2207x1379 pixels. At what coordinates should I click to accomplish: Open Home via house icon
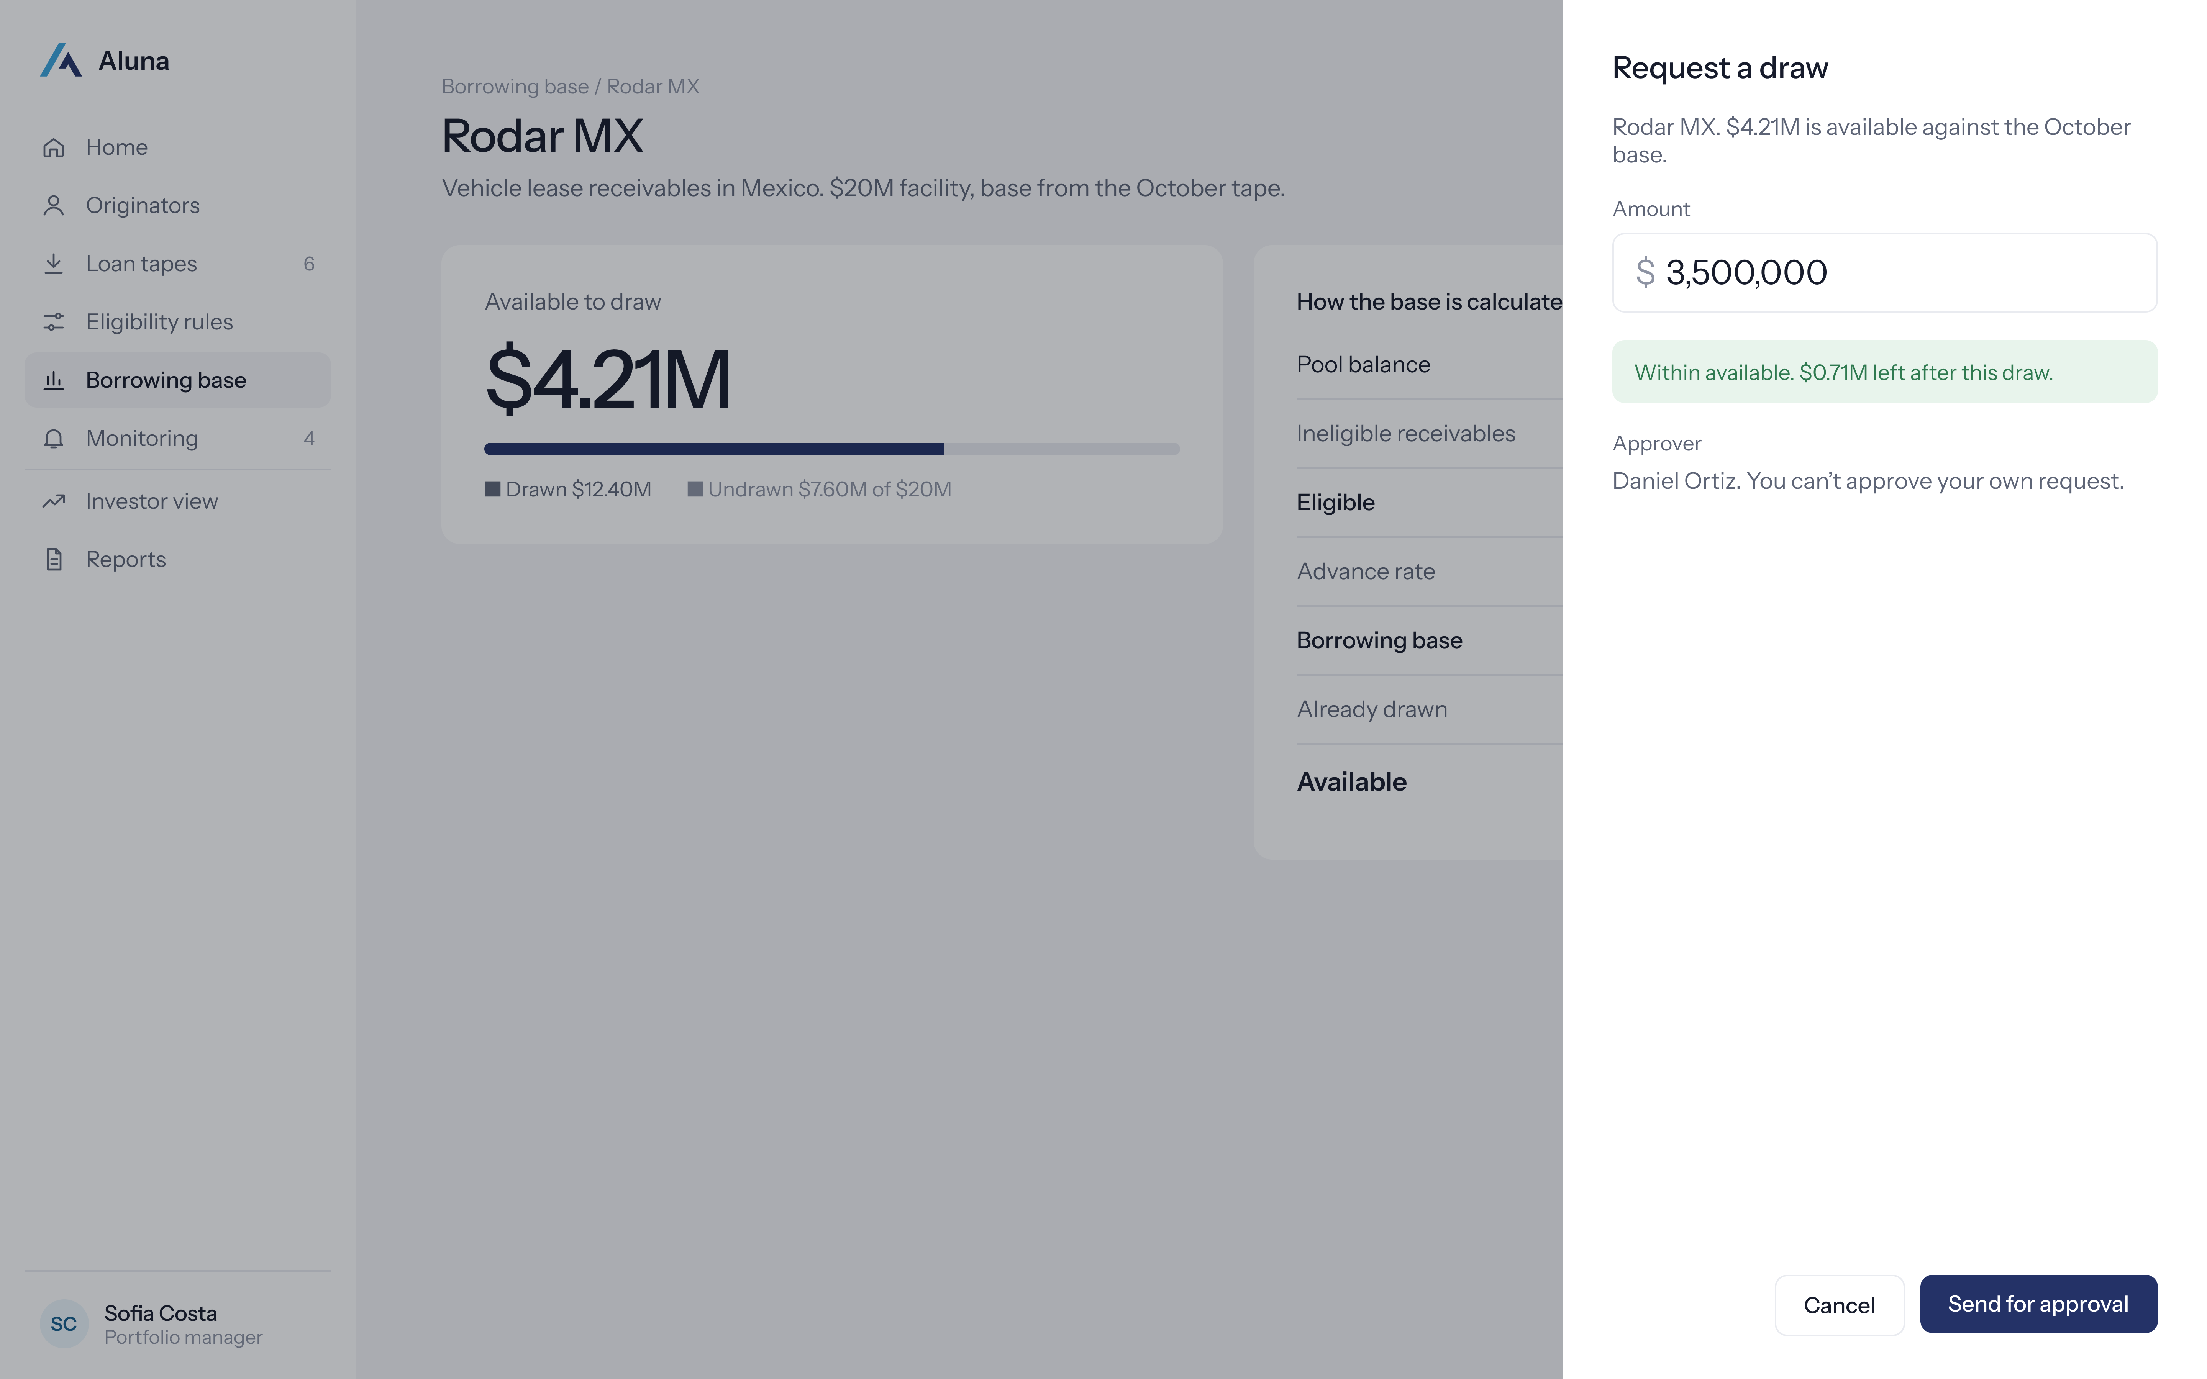[x=54, y=147]
